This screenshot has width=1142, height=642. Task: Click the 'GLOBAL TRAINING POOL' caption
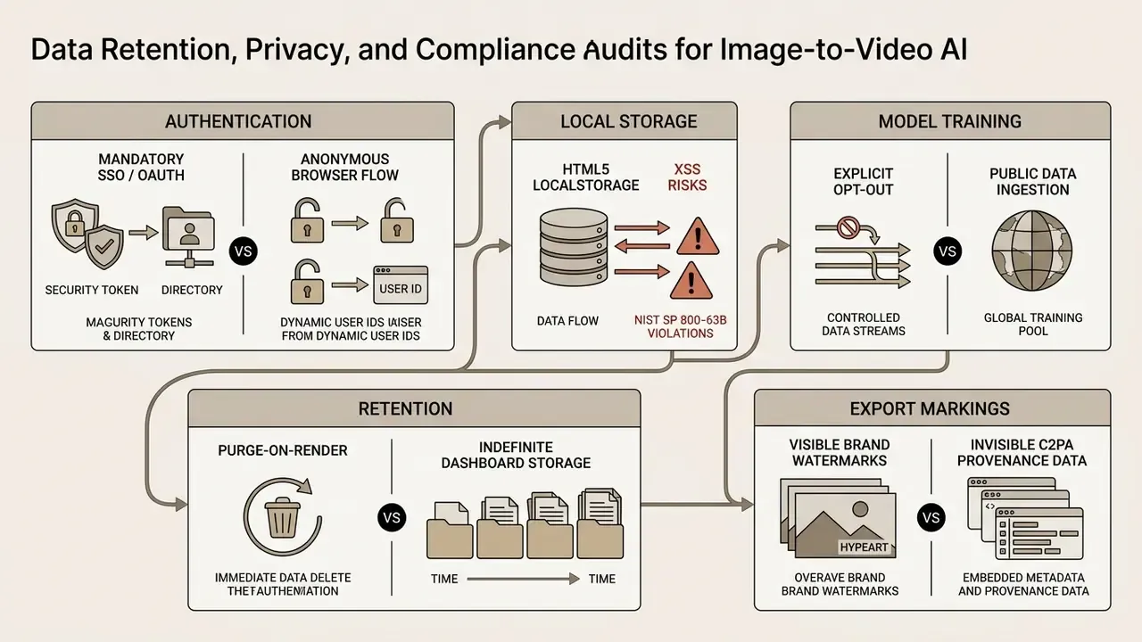click(x=1033, y=324)
